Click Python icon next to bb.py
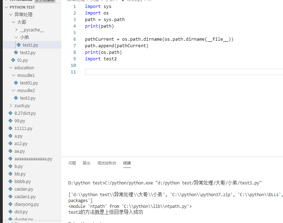 pyautogui.click(x=10, y=174)
